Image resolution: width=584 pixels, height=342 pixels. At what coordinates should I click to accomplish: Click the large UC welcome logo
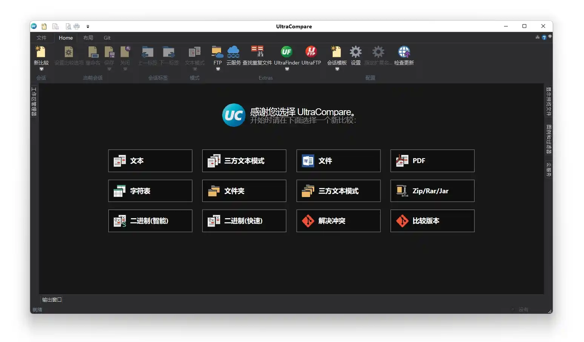click(x=234, y=115)
